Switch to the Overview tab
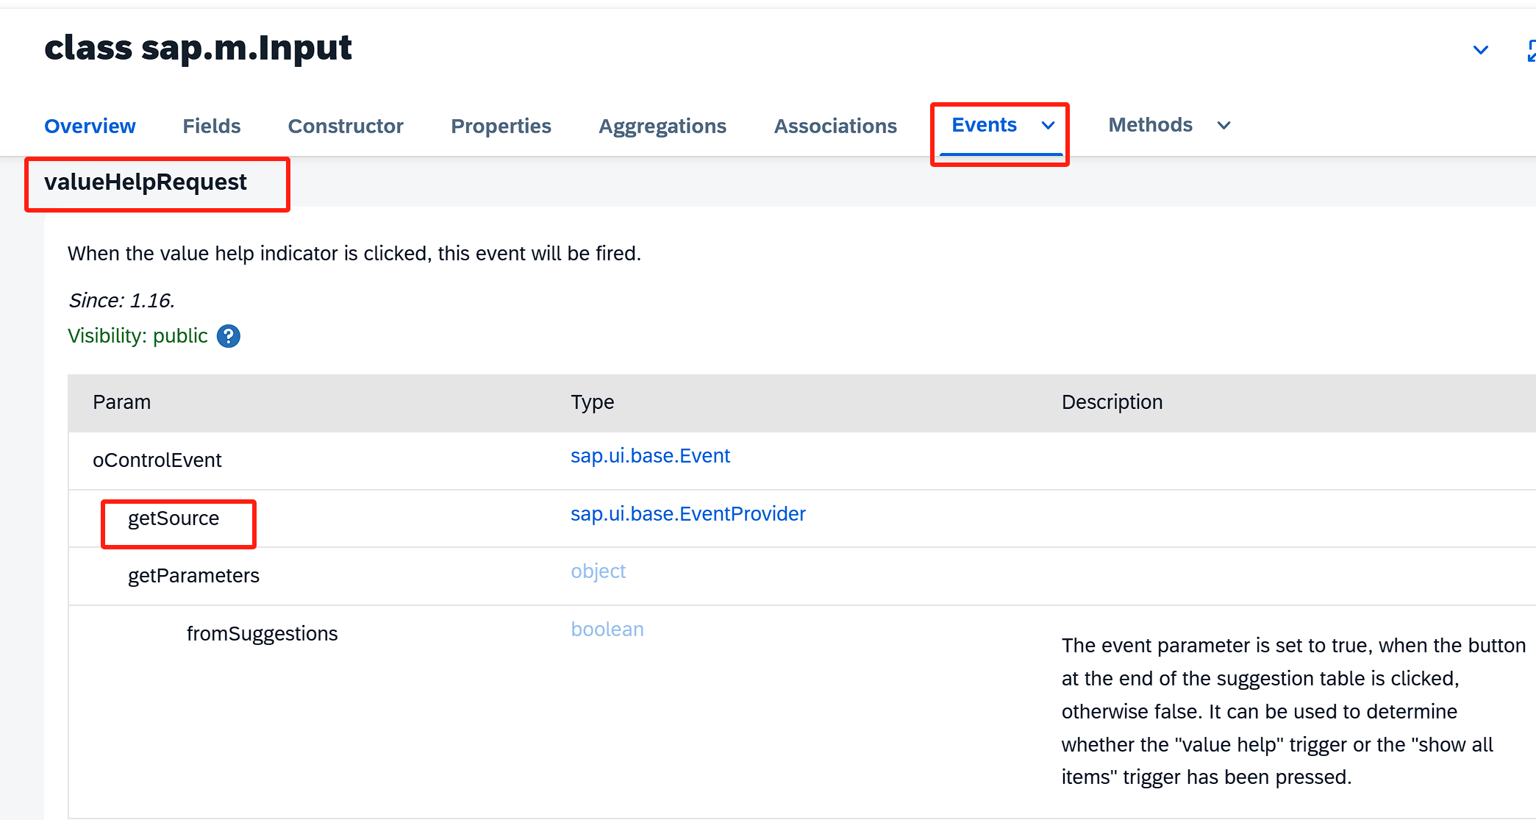1536x820 pixels. (x=90, y=126)
